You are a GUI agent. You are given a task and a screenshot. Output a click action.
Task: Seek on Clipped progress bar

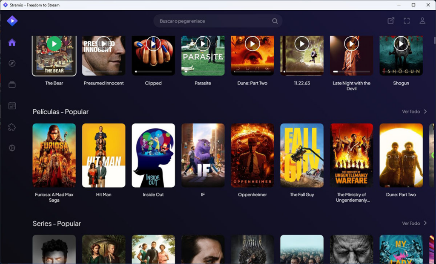(153, 72)
